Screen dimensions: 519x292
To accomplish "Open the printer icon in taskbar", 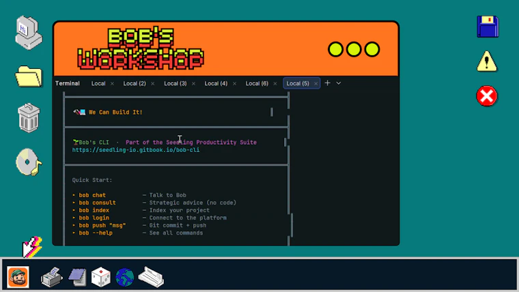I will 52,277.
